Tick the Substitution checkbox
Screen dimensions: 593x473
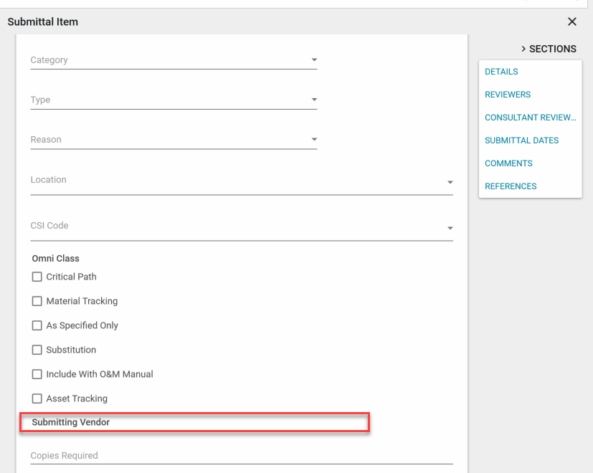(x=37, y=350)
